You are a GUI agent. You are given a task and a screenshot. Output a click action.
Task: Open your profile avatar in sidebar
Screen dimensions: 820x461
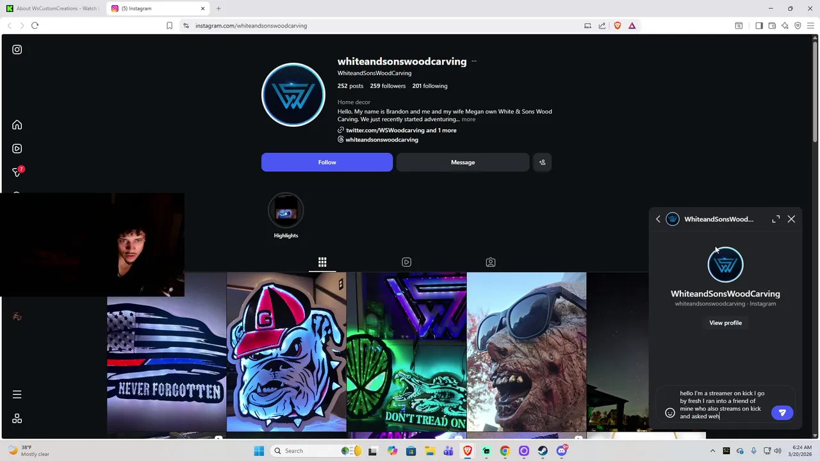[17, 316]
